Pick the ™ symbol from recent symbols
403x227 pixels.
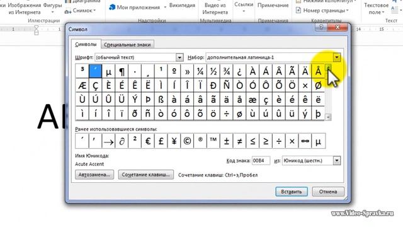(213, 141)
